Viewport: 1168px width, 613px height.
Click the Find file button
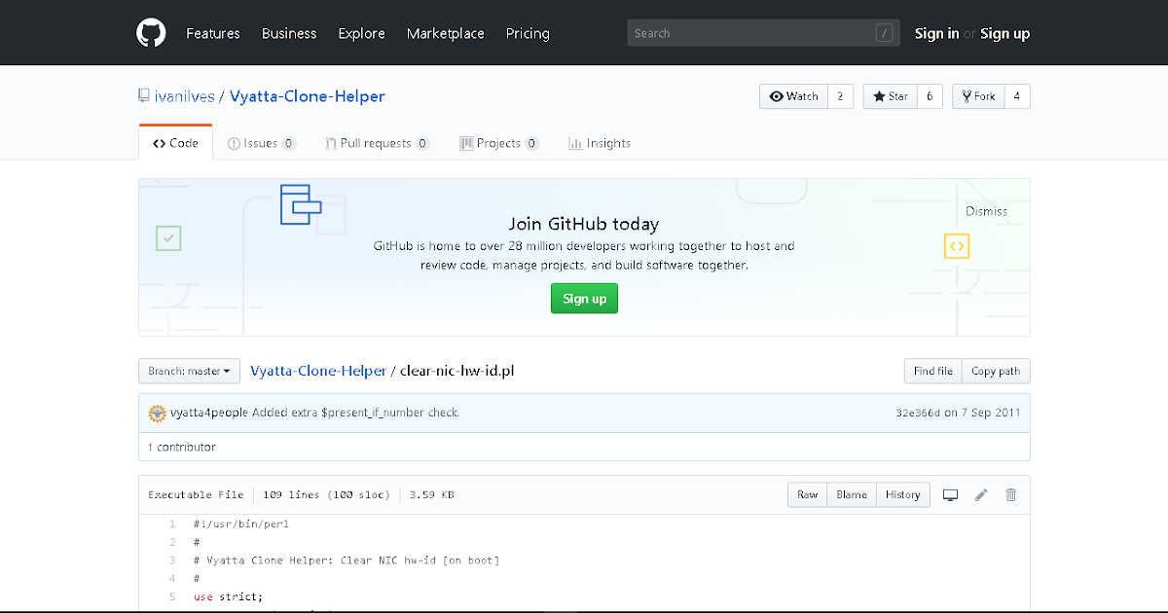point(931,371)
